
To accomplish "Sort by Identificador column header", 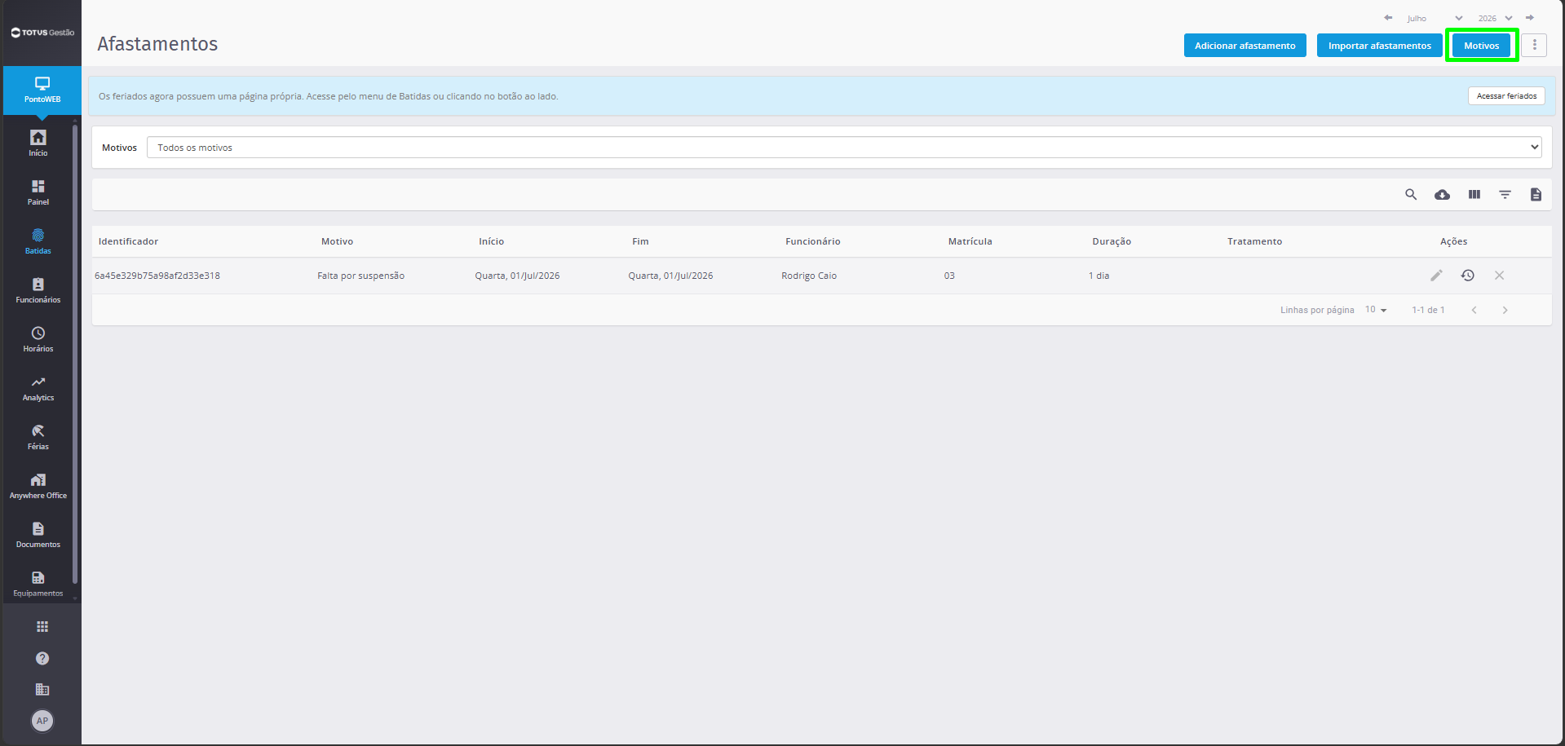I will click(128, 241).
